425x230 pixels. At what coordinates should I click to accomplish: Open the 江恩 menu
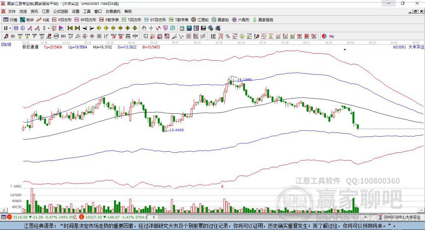pyautogui.click(x=46, y=11)
